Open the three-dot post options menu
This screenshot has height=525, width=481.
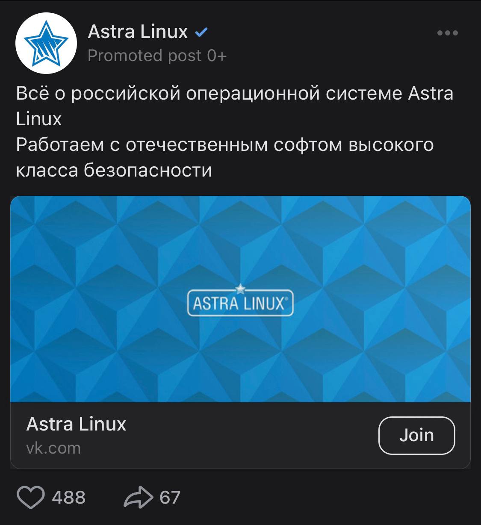(x=448, y=33)
